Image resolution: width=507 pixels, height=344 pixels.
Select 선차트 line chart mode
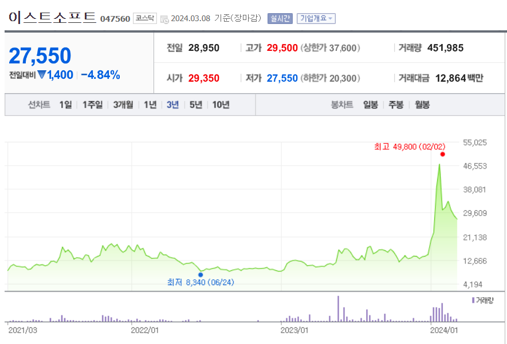[x=38, y=105]
